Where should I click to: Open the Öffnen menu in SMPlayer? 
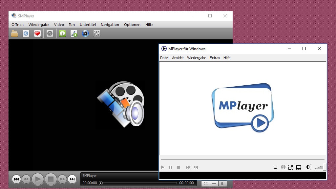click(18, 25)
